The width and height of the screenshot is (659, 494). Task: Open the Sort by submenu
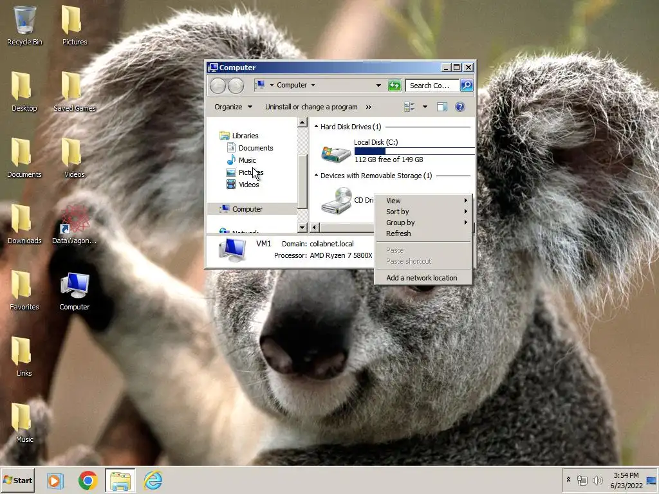pyautogui.click(x=423, y=212)
